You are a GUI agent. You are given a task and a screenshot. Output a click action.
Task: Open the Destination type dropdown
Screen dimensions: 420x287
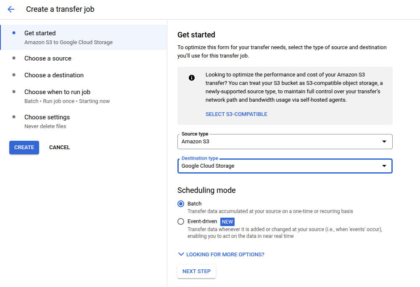285,166
